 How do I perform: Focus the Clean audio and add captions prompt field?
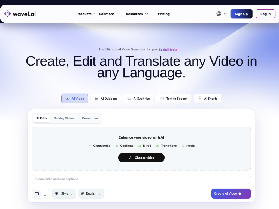click(x=141, y=179)
